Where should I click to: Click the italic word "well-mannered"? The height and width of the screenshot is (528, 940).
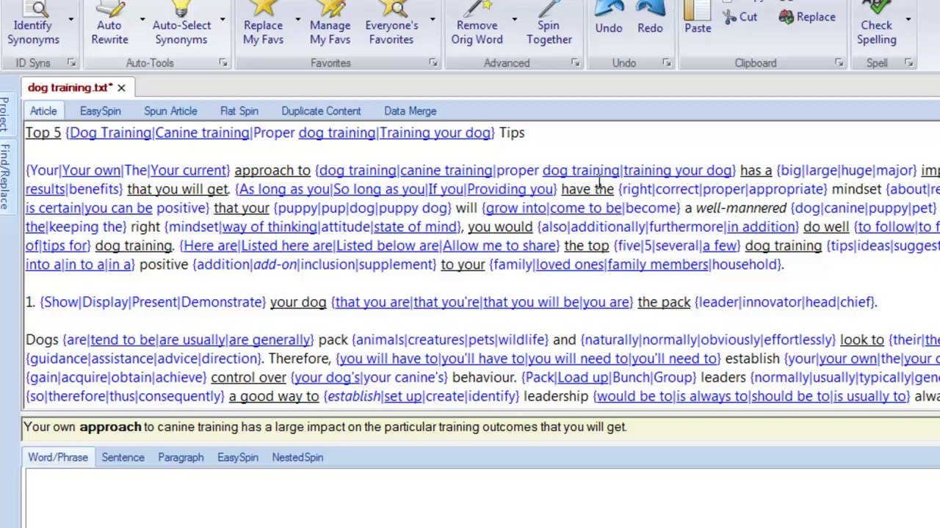coord(741,208)
